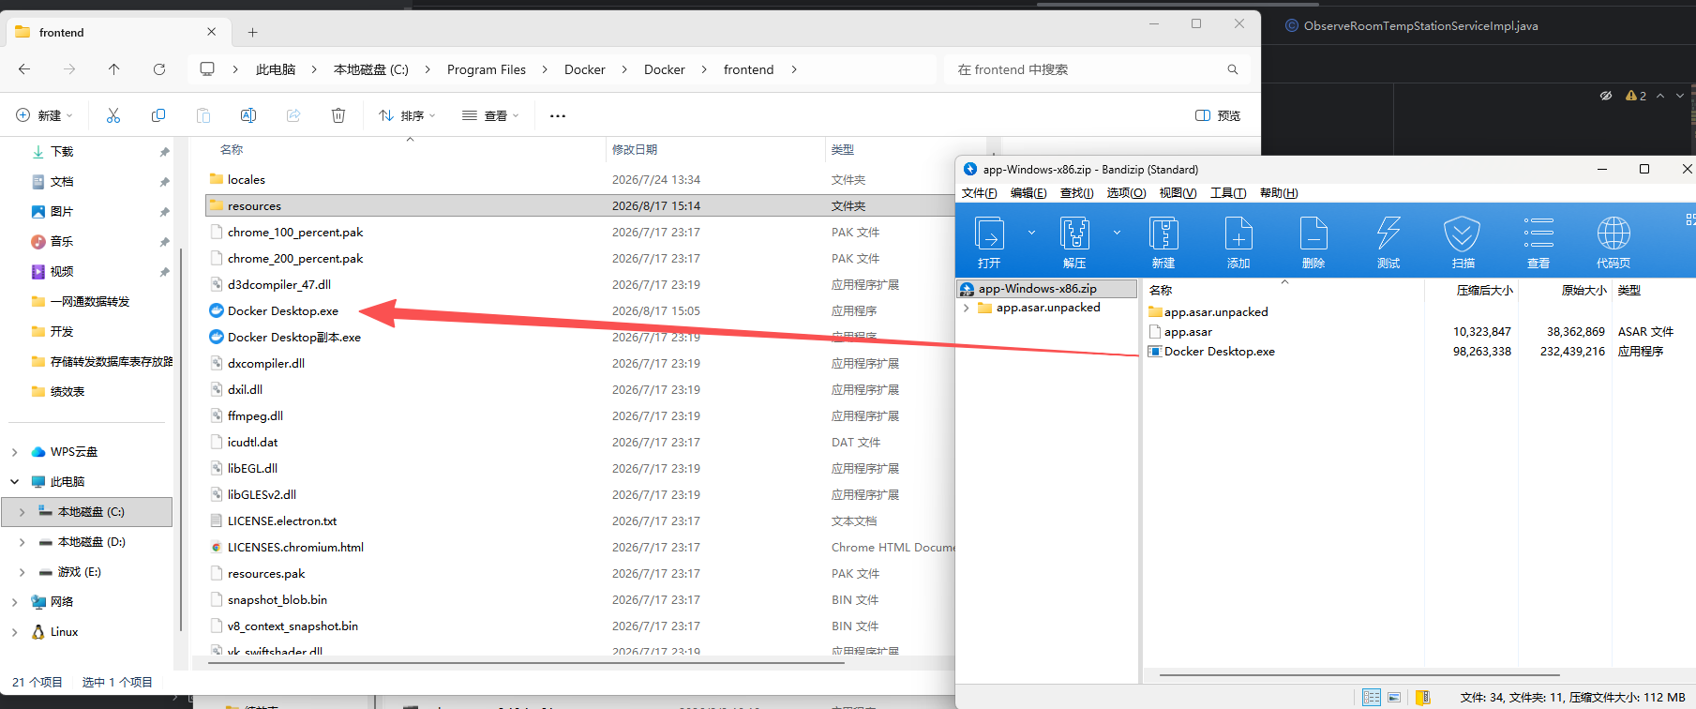1696x709 pixels.
Task: Click the Explorer back arrow
Action: coord(24,69)
